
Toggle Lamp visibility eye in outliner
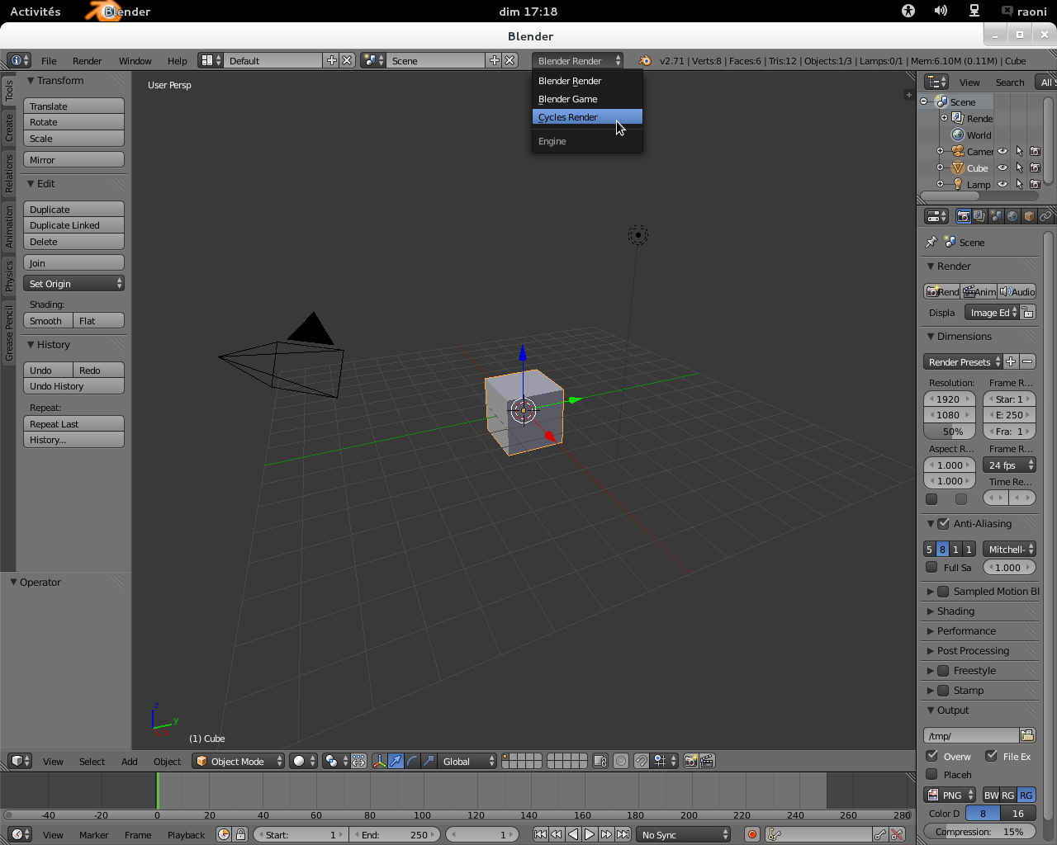pos(1002,185)
